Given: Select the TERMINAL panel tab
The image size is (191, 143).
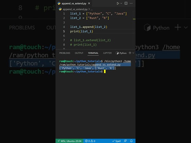Looking at the screenshot, I should tap(93, 53).
